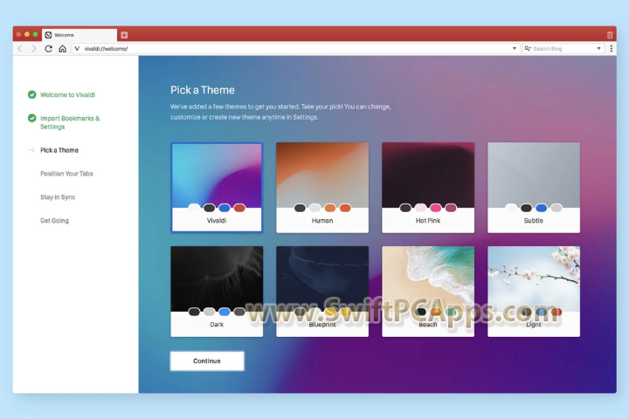Go forward with the forward arrow
The image size is (629, 419).
point(34,49)
